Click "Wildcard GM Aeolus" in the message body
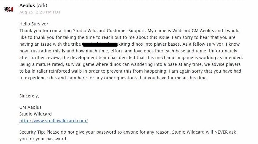 (x=193, y=31)
